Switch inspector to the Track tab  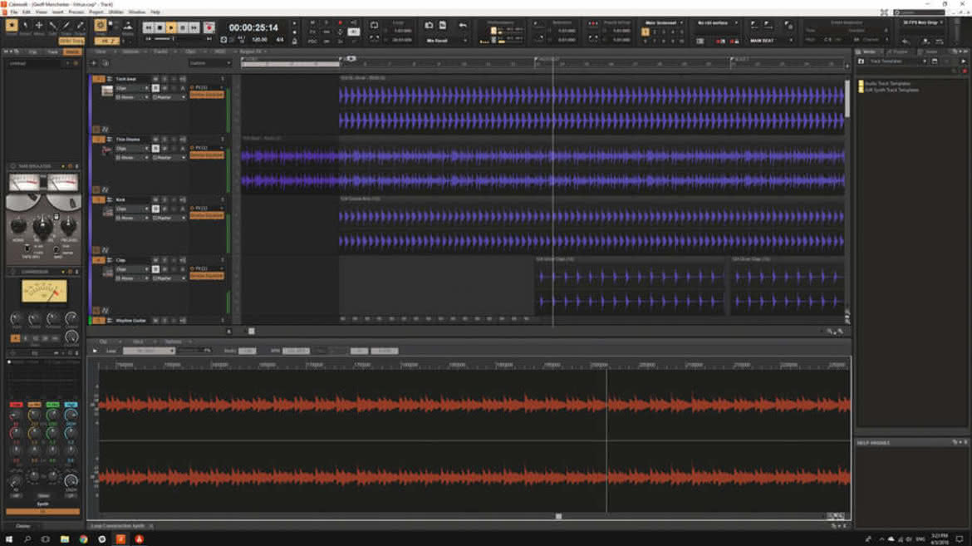(52, 52)
